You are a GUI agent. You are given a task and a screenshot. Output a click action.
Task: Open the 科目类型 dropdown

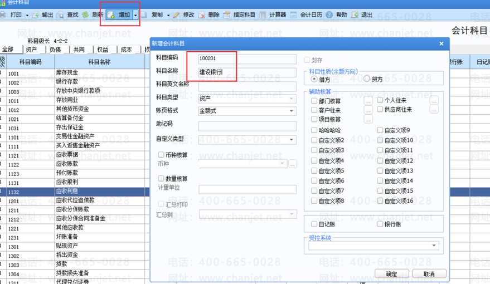(291, 99)
